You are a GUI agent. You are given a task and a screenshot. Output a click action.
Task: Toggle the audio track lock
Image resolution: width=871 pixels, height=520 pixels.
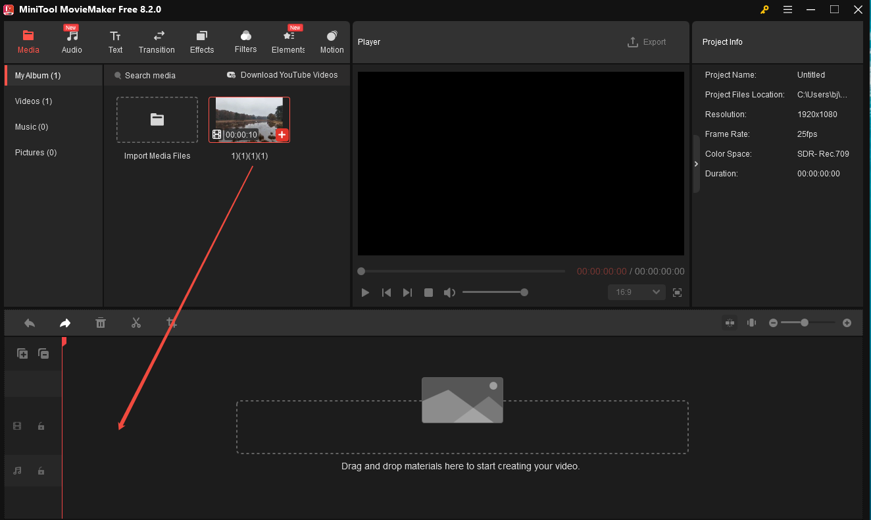click(41, 471)
